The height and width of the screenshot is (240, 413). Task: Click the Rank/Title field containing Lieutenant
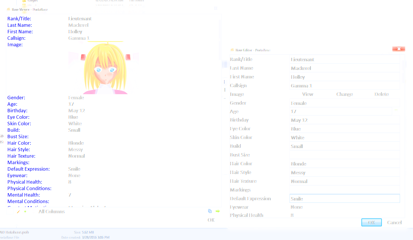click(x=345, y=60)
